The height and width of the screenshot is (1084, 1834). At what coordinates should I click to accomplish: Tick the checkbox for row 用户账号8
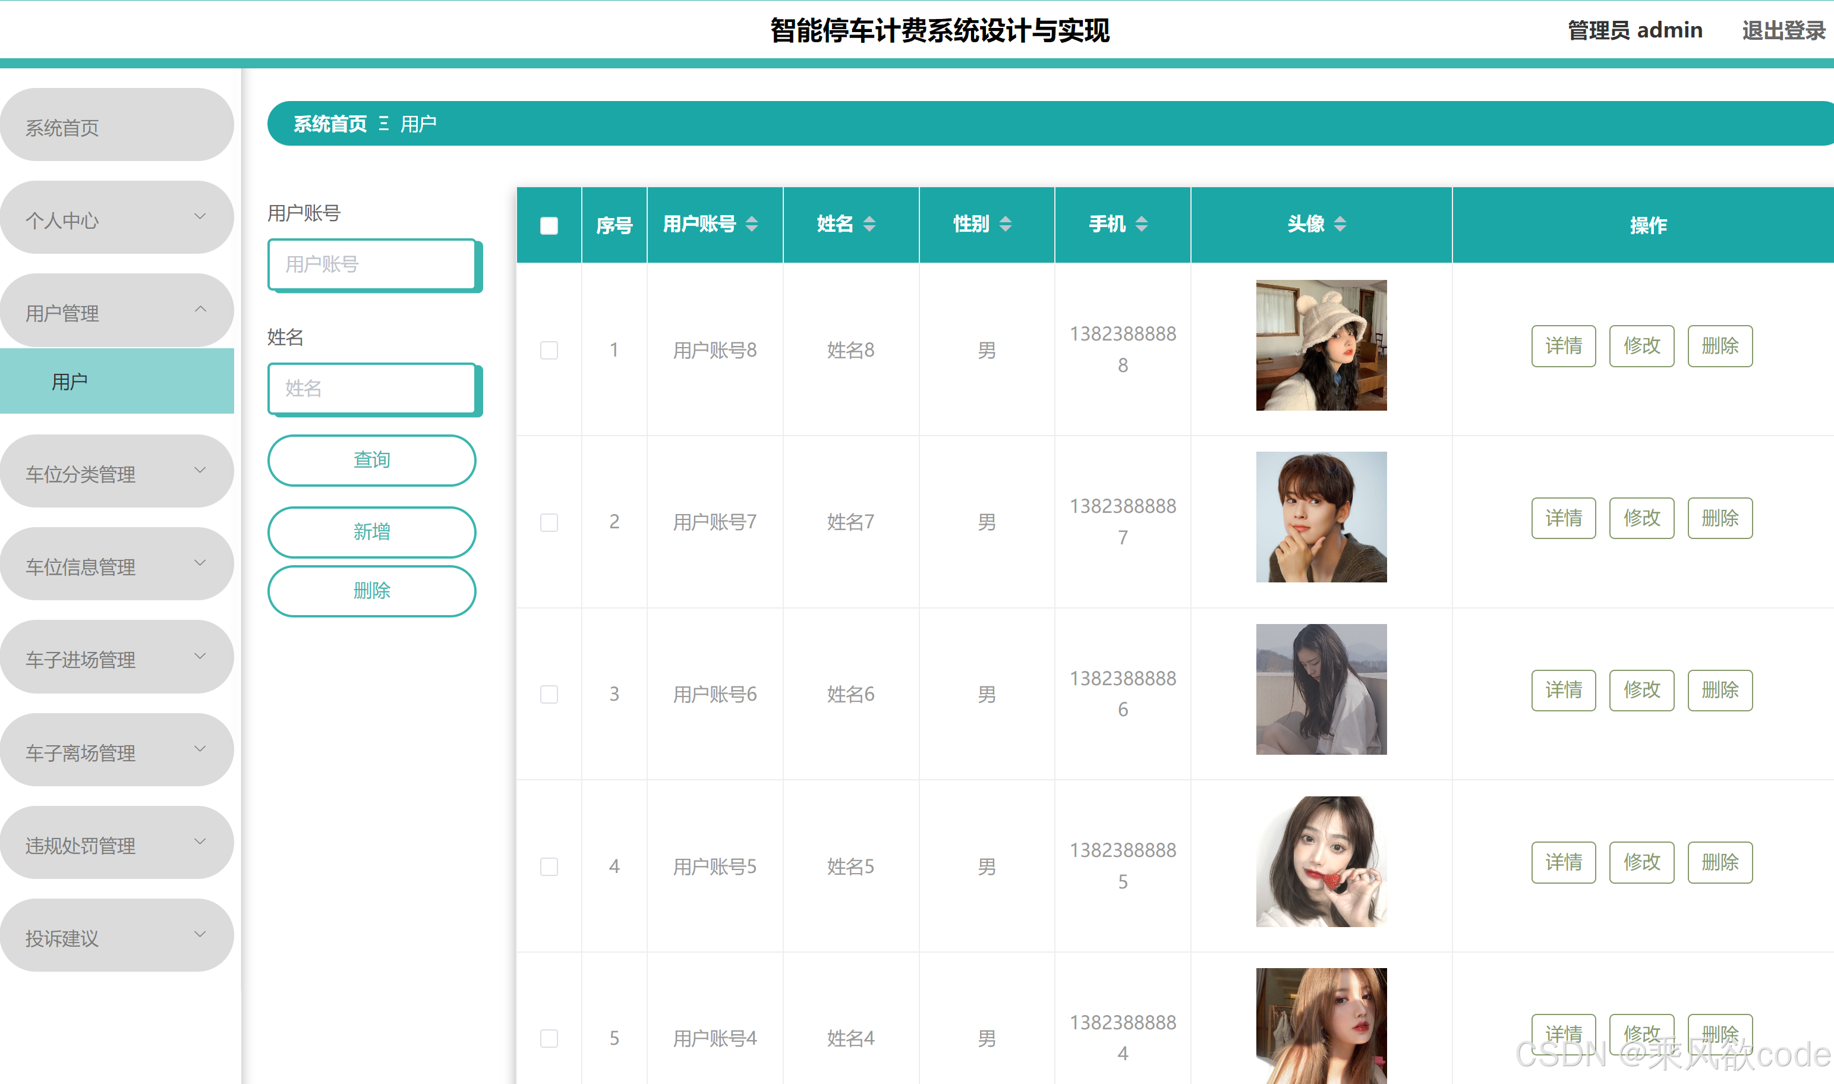pyautogui.click(x=549, y=351)
